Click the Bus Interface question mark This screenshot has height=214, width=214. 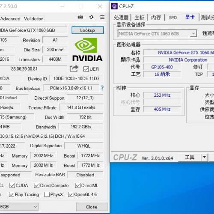click(102, 88)
